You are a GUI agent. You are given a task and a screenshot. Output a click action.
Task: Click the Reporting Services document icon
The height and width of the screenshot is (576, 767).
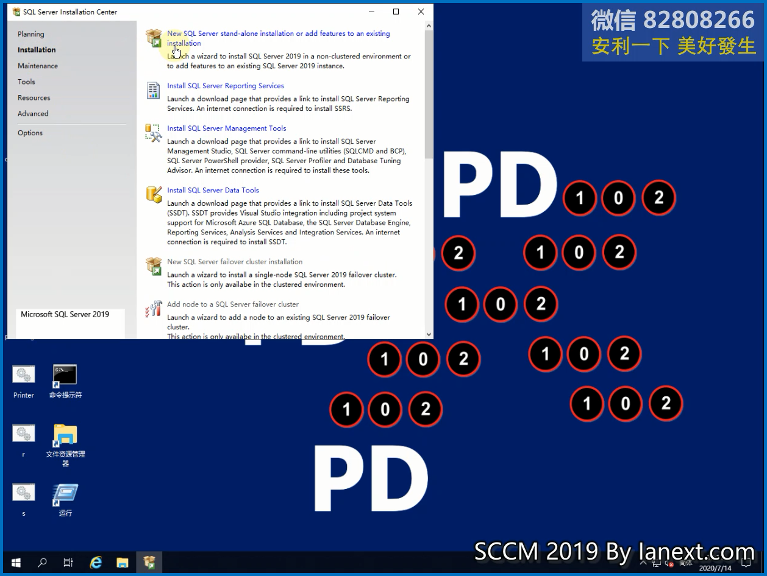tap(154, 91)
